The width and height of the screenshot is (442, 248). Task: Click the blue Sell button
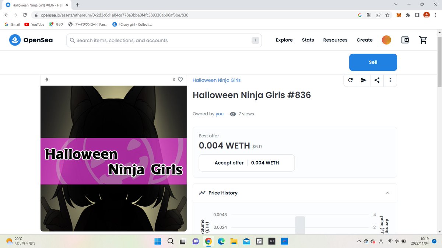pos(373,62)
